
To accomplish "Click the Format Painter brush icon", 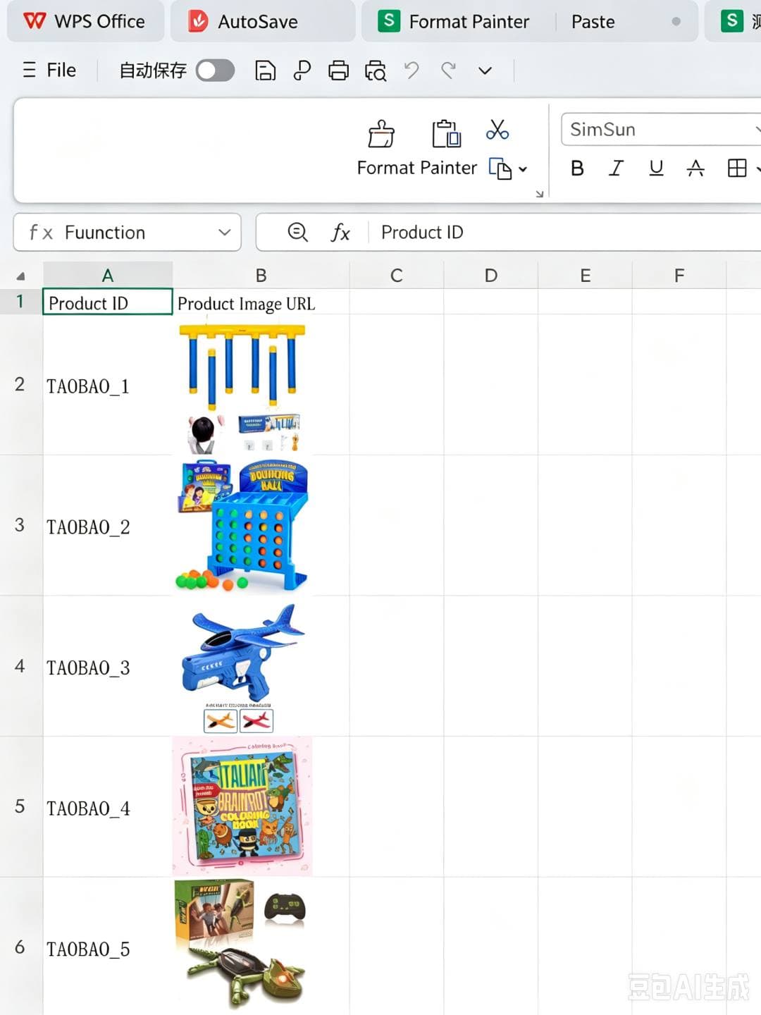I will (381, 133).
